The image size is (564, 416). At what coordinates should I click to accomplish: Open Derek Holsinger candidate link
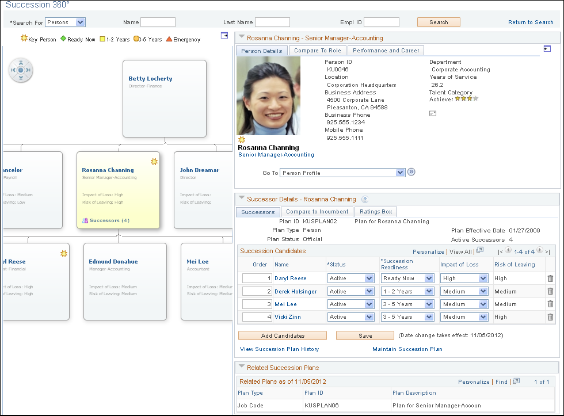[296, 292]
